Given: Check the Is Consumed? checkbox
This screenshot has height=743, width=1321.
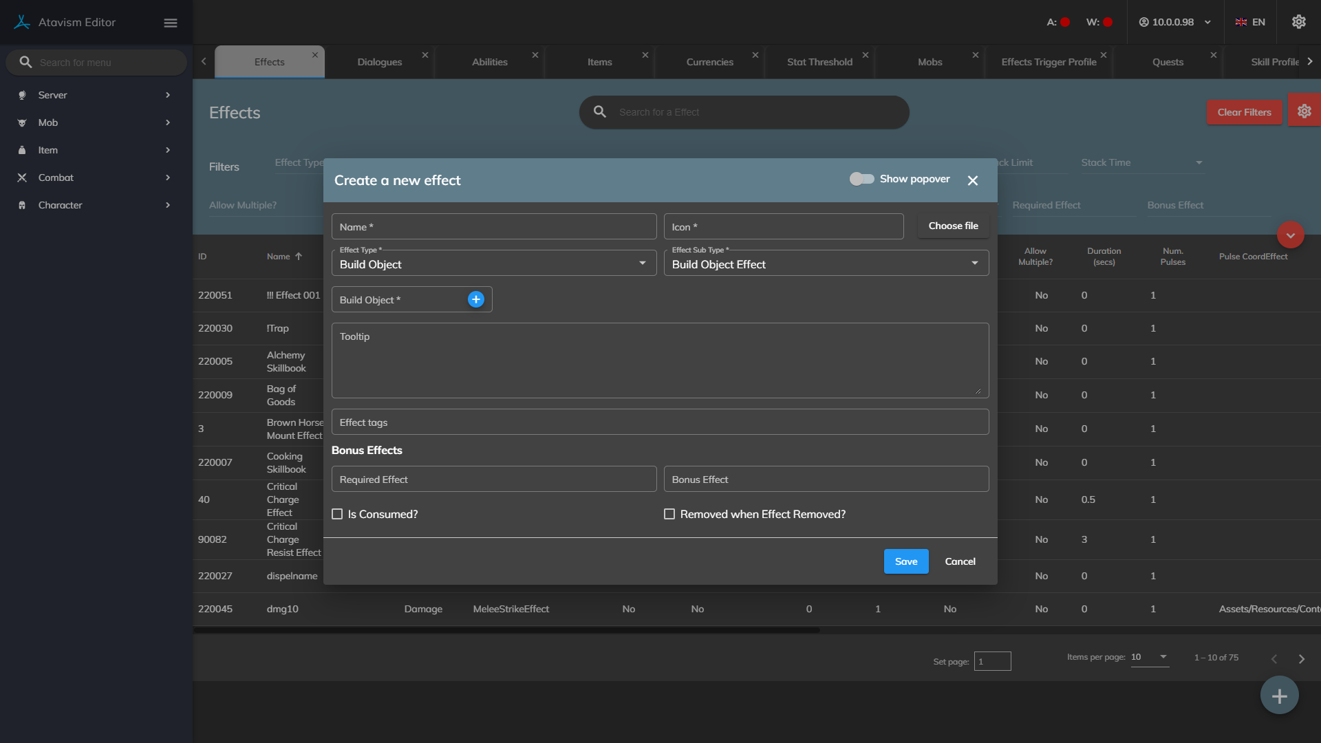Looking at the screenshot, I should 337,514.
